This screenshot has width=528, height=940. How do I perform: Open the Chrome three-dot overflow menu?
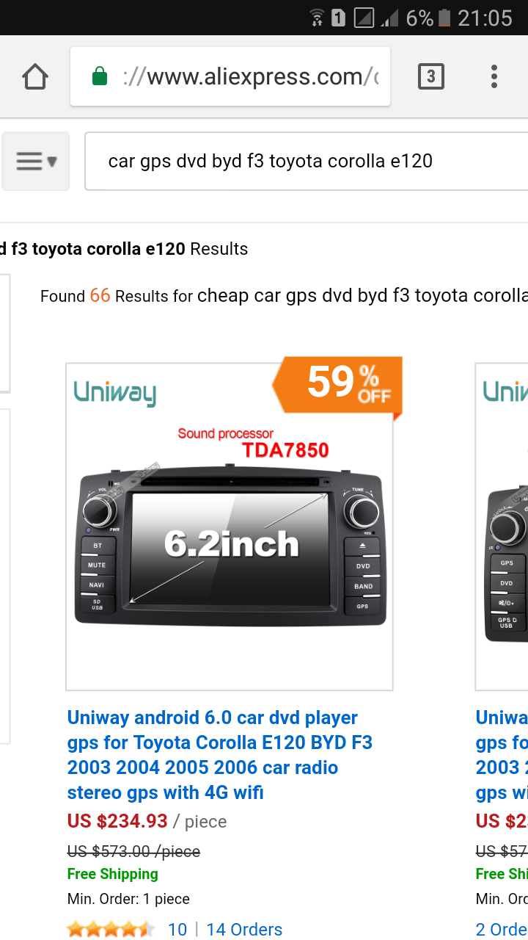click(494, 76)
